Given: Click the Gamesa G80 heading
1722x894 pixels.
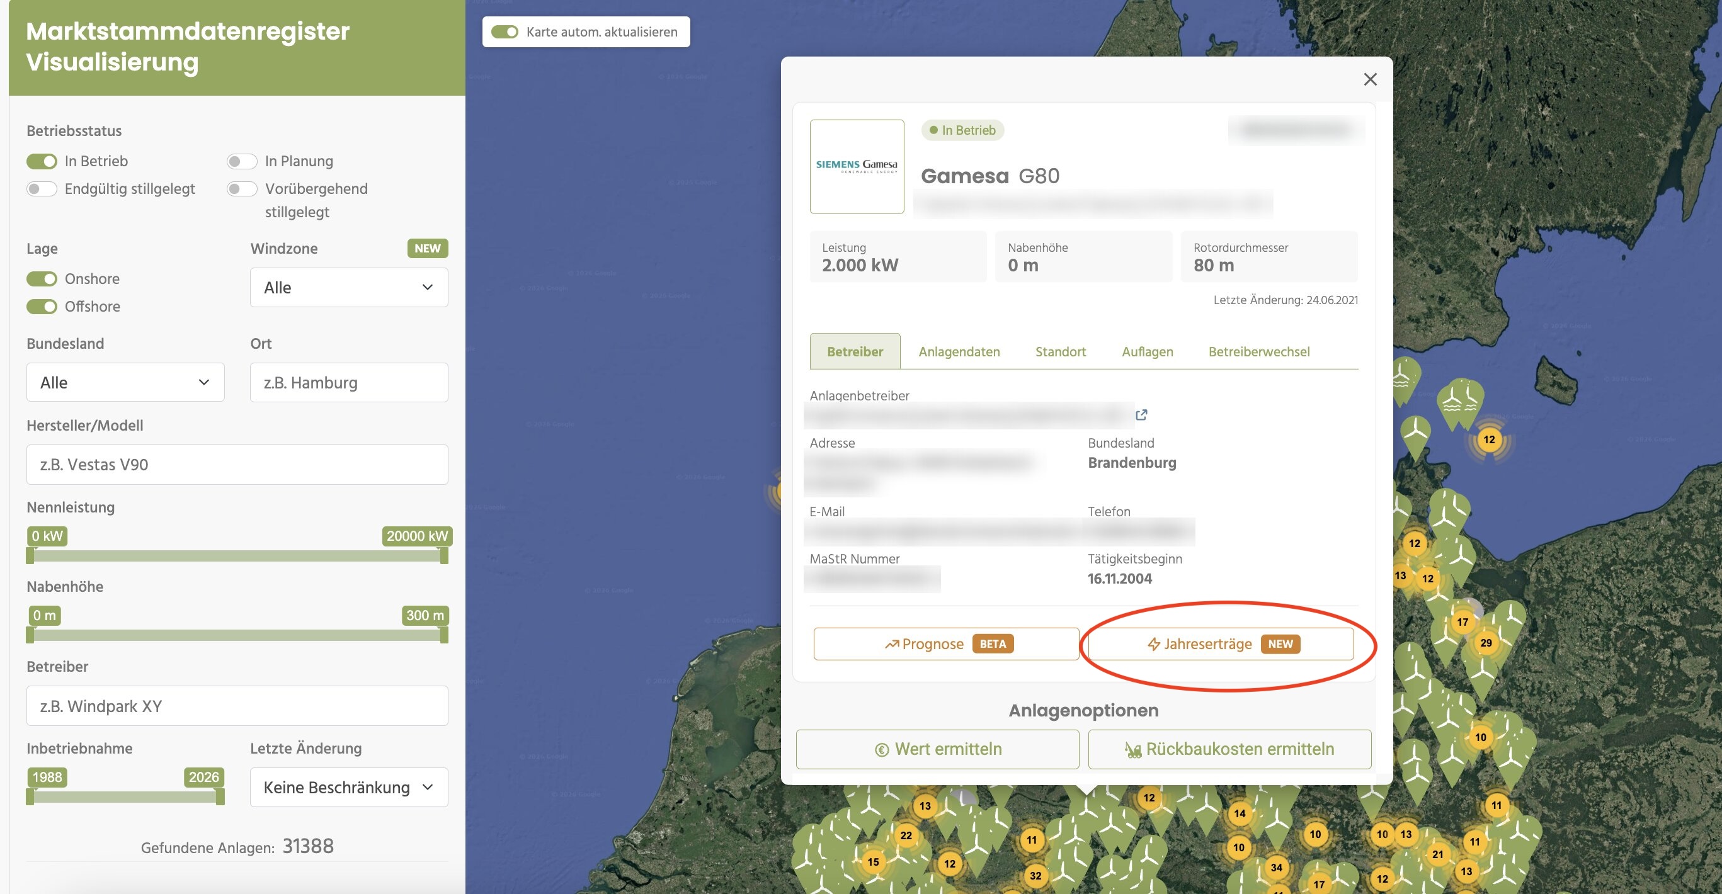Looking at the screenshot, I should pos(990,176).
